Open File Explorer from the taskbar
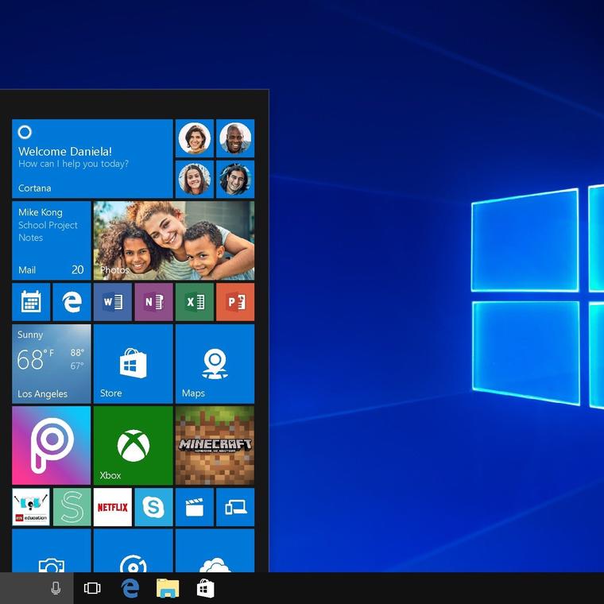 pos(168,588)
